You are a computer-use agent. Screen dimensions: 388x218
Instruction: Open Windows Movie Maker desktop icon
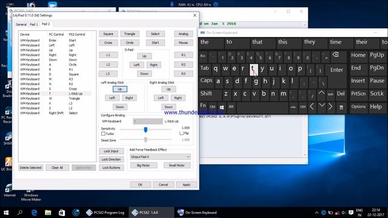(x=31, y=195)
